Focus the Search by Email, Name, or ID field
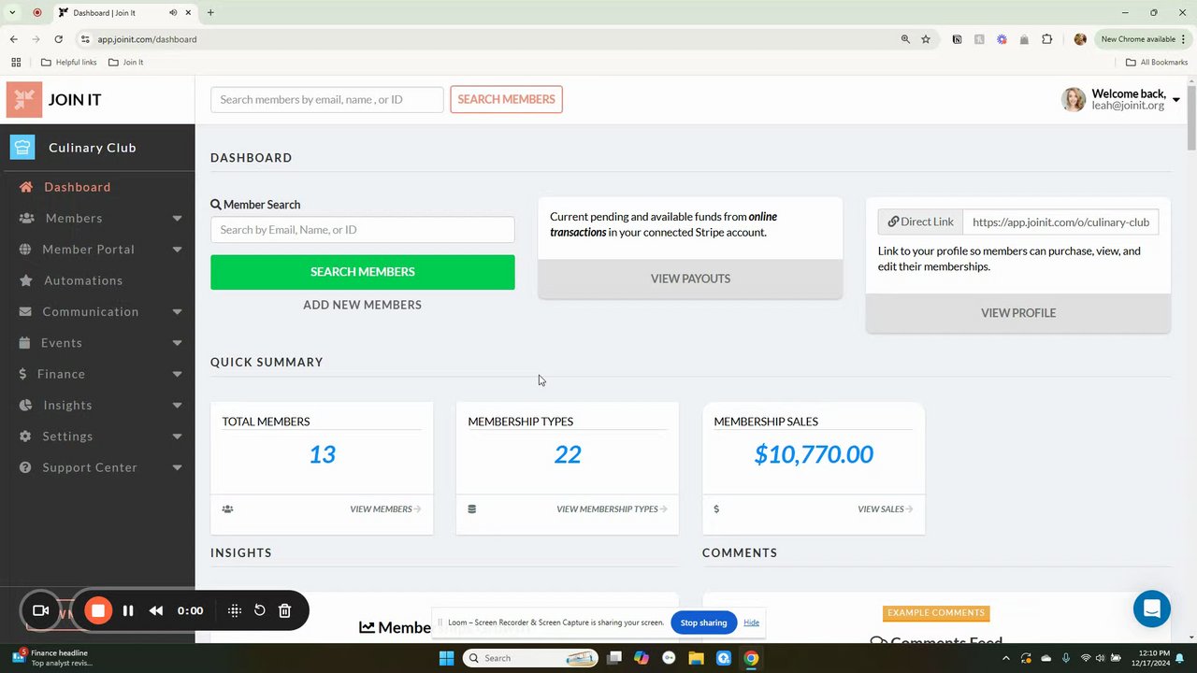Viewport: 1197px width, 673px height. (x=362, y=230)
